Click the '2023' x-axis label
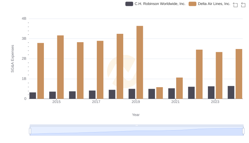249x143 pixels. 215,102
